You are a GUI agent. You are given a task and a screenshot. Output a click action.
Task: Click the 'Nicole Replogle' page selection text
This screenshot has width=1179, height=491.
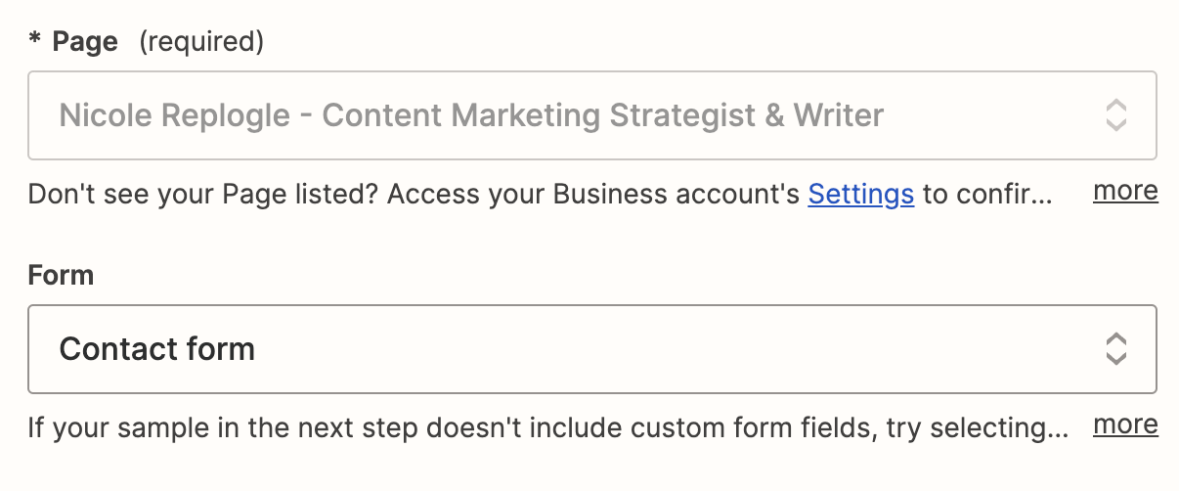(x=174, y=115)
